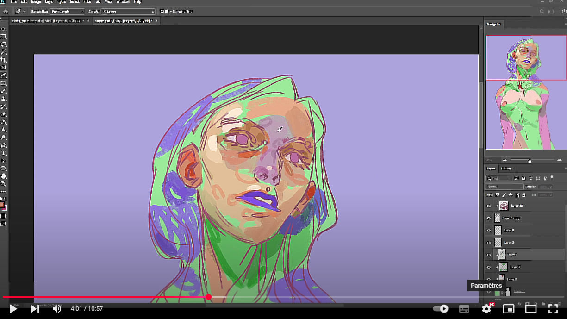Open the File menu

pos(13,2)
